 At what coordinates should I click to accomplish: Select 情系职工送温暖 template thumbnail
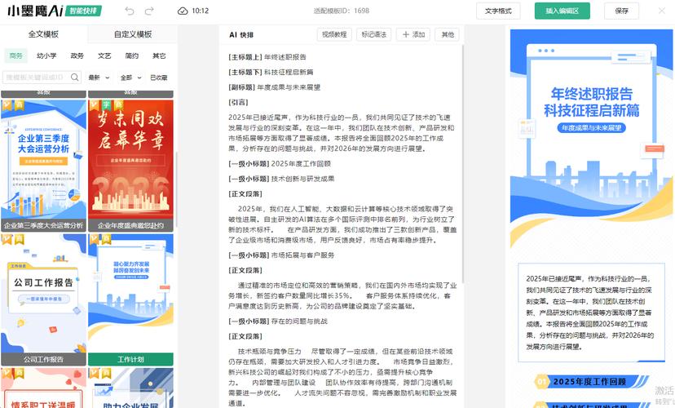[43, 388]
